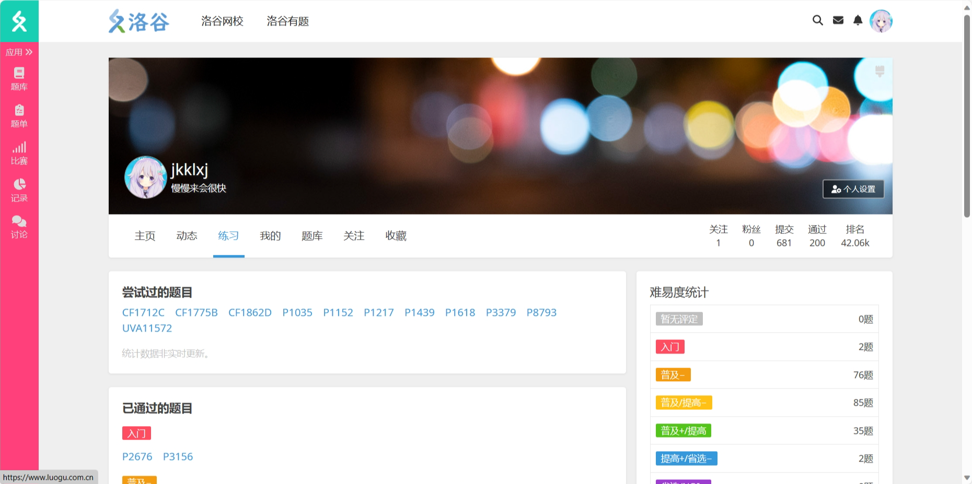
Task: Click the 已通过的题目 heading
Action: pos(157,408)
